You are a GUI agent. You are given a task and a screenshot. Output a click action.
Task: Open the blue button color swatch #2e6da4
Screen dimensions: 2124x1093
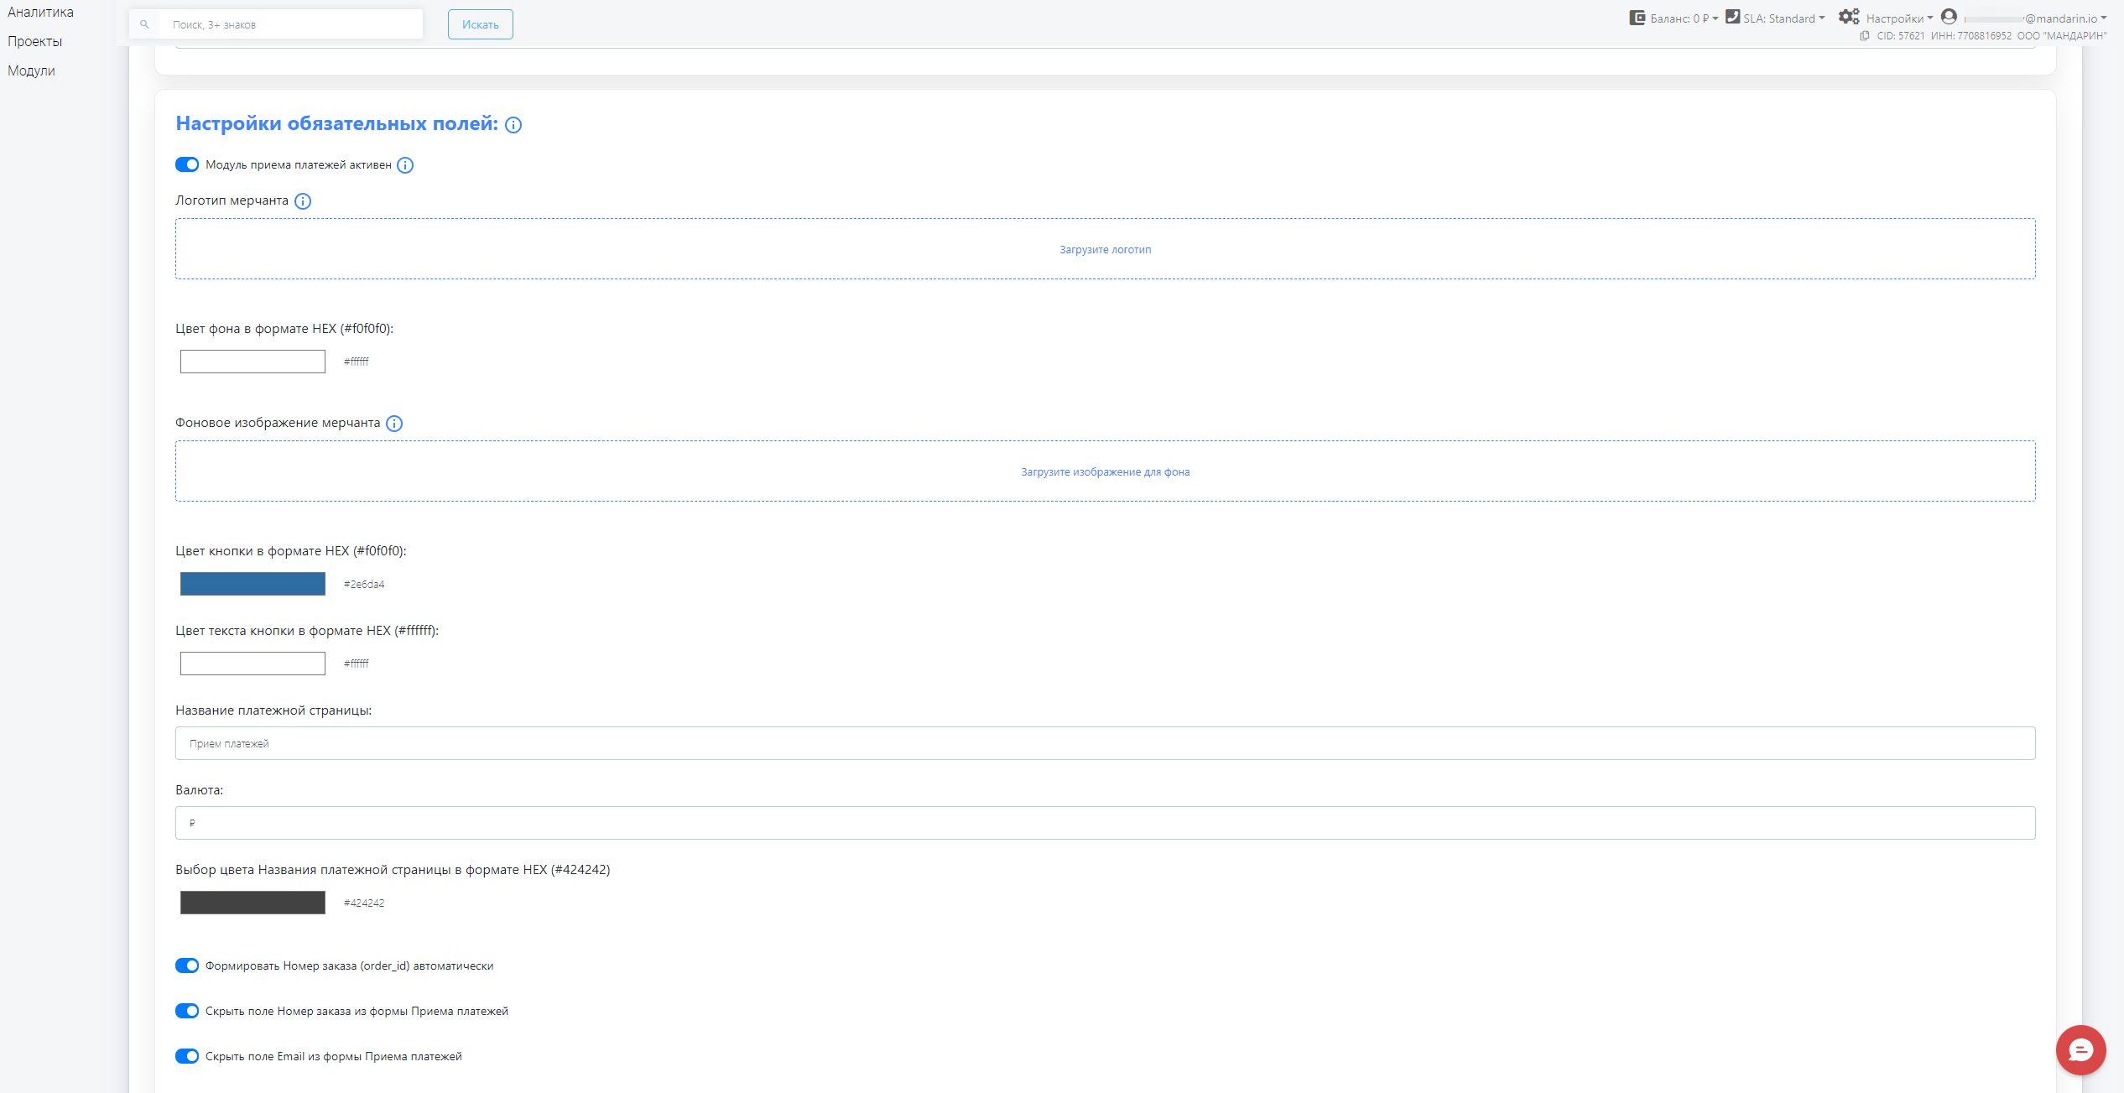[252, 584]
